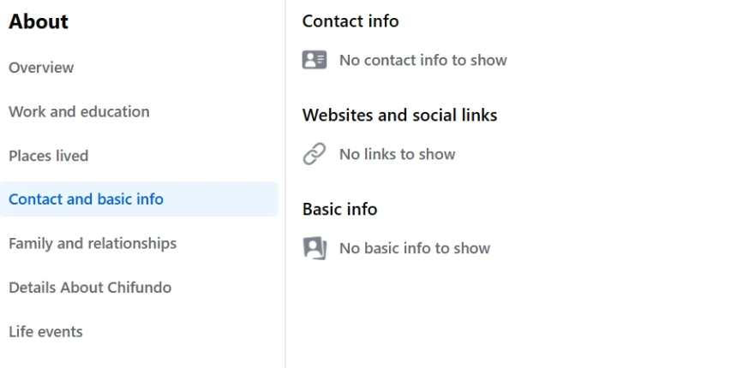View Details About Chifundo
This screenshot has width=737, height=368.
[x=90, y=288]
